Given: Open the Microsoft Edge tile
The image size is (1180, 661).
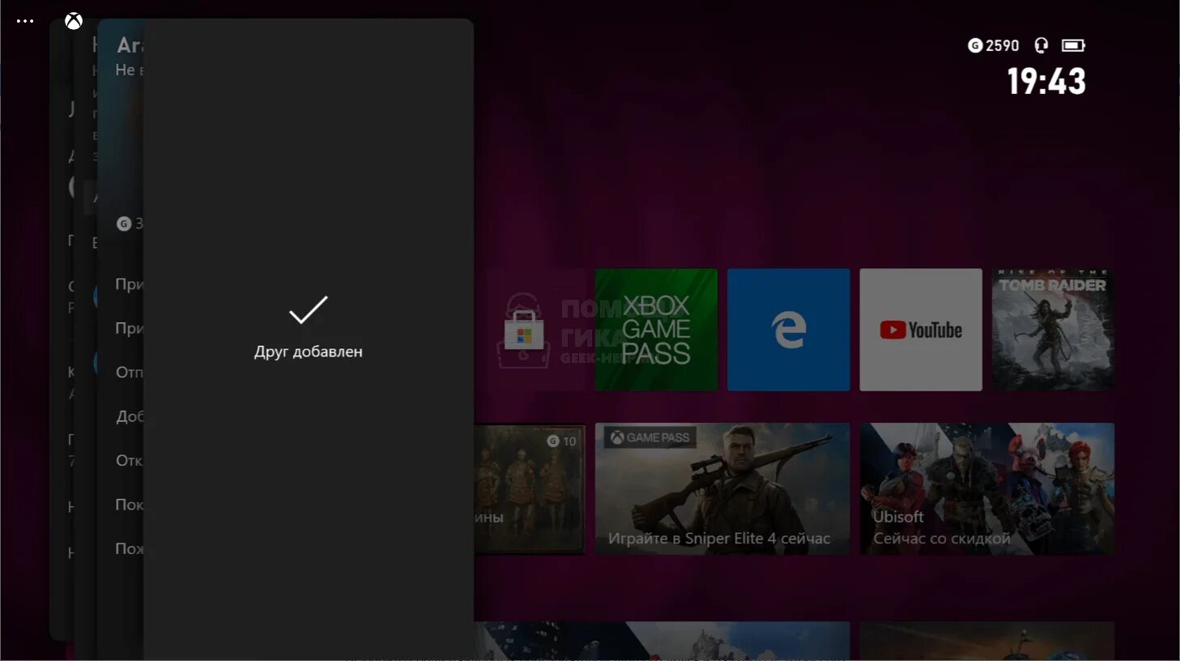Looking at the screenshot, I should [789, 330].
